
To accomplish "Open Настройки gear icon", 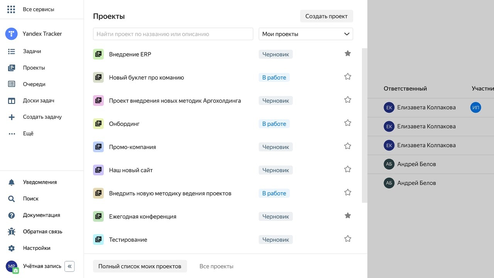I will (12, 248).
